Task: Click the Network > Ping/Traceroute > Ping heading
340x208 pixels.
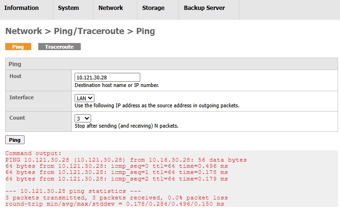Action: 80,31
